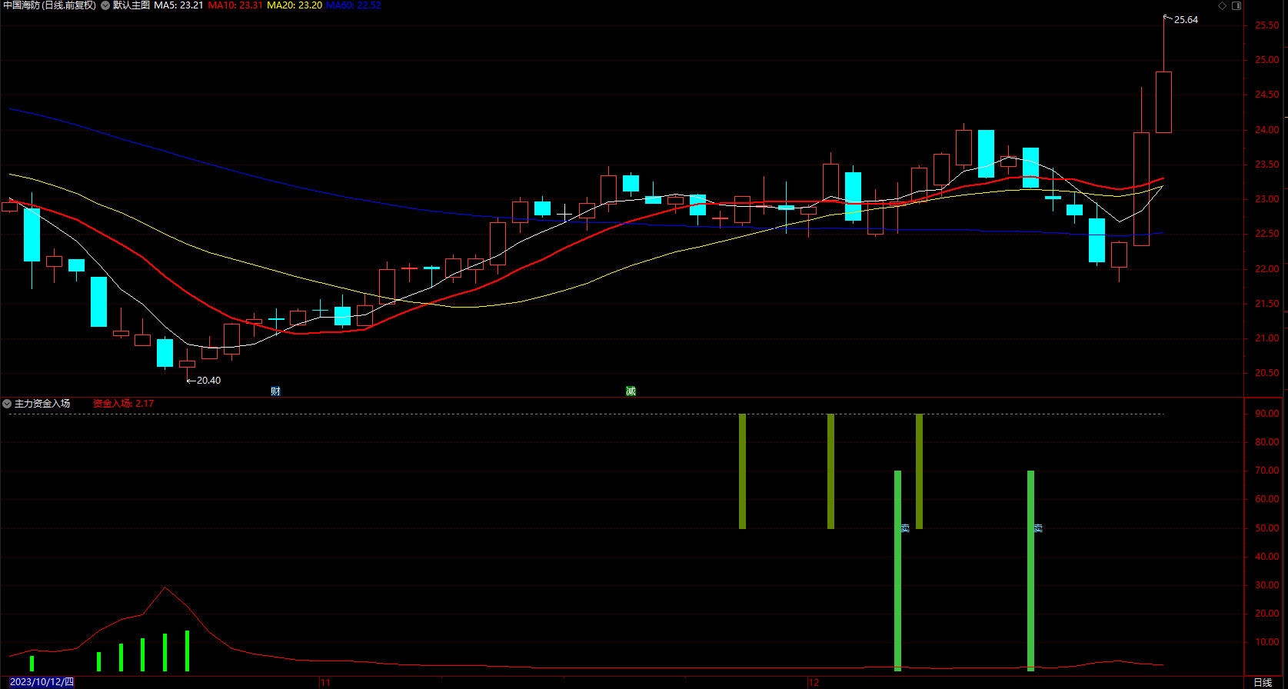Click the 12 month marker on time axis

coord(814,683)
